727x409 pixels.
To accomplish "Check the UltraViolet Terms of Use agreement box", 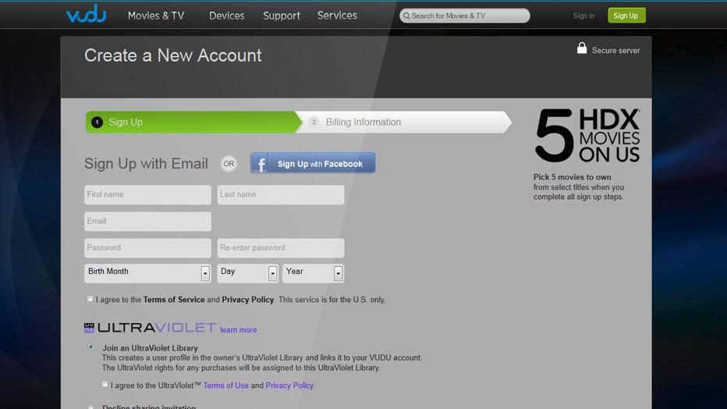I will pos(105,385).
